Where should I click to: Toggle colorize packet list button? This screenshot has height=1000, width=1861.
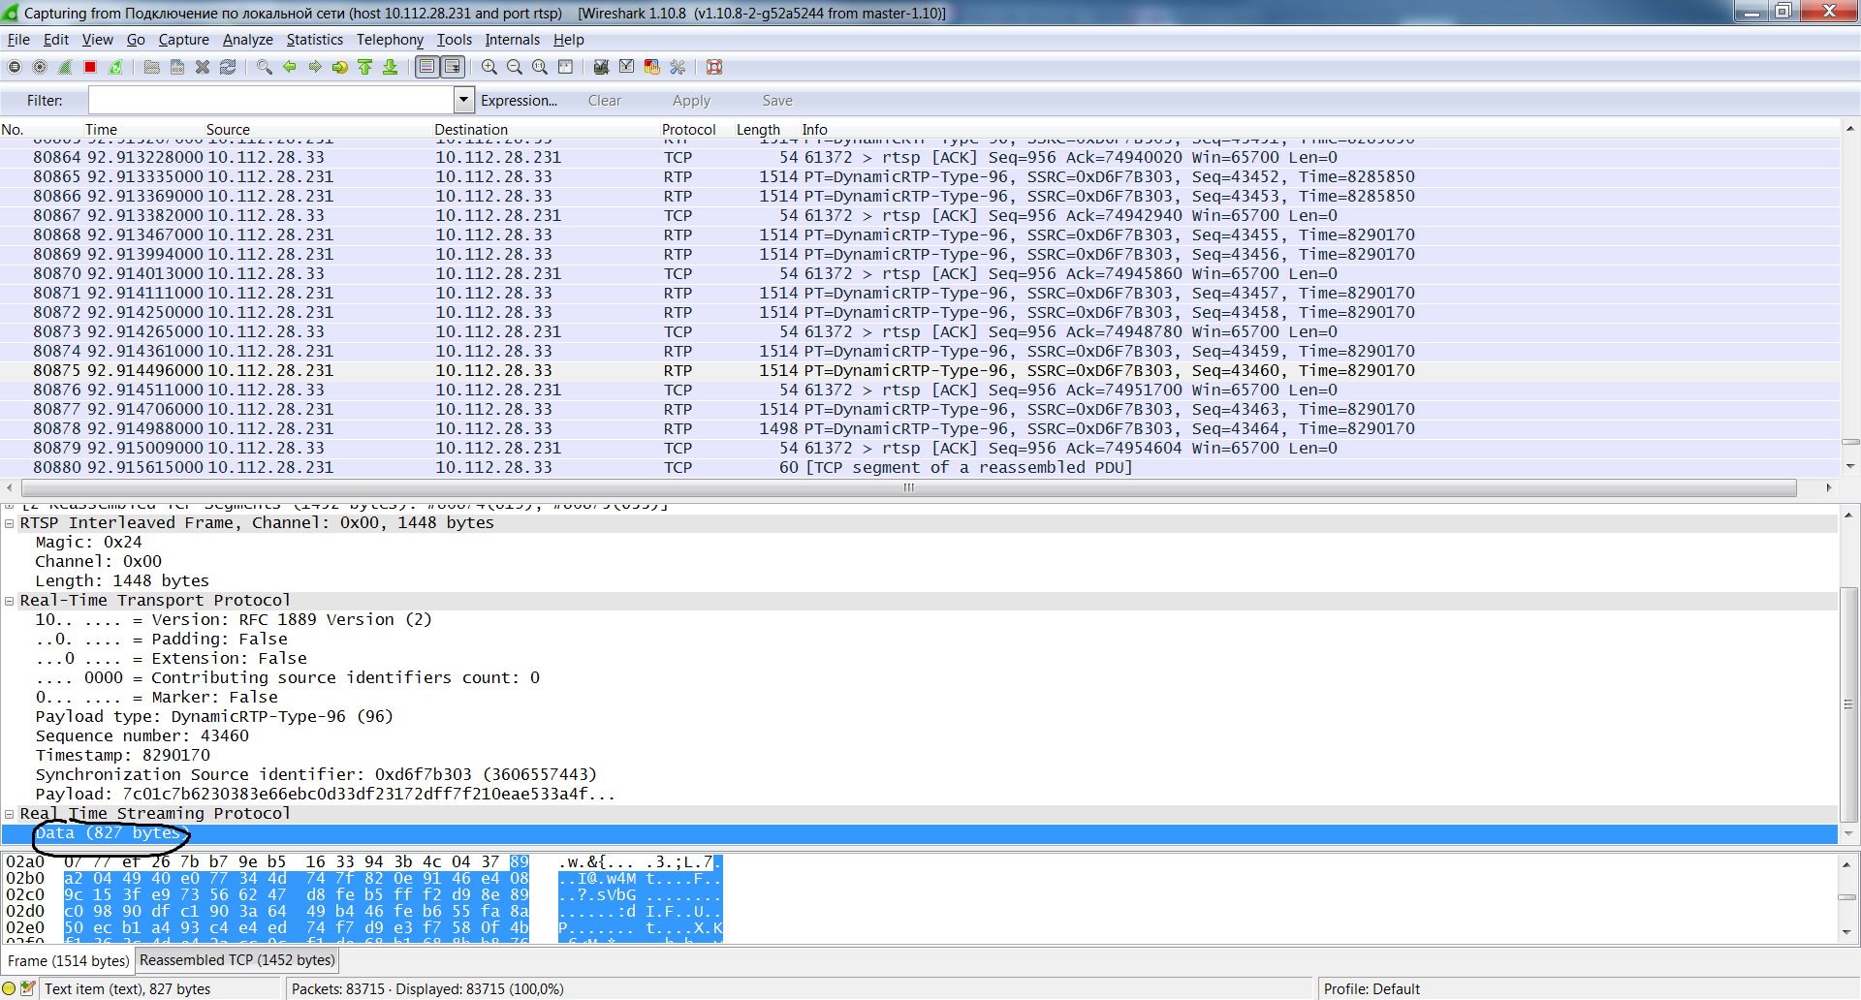426,67
